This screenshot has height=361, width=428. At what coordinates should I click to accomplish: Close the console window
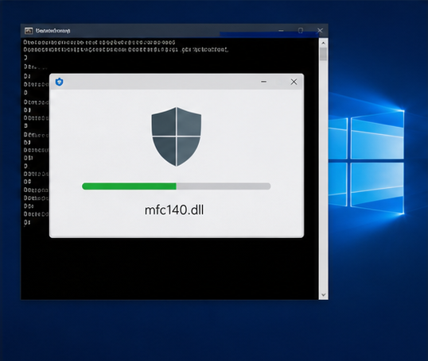320,30
